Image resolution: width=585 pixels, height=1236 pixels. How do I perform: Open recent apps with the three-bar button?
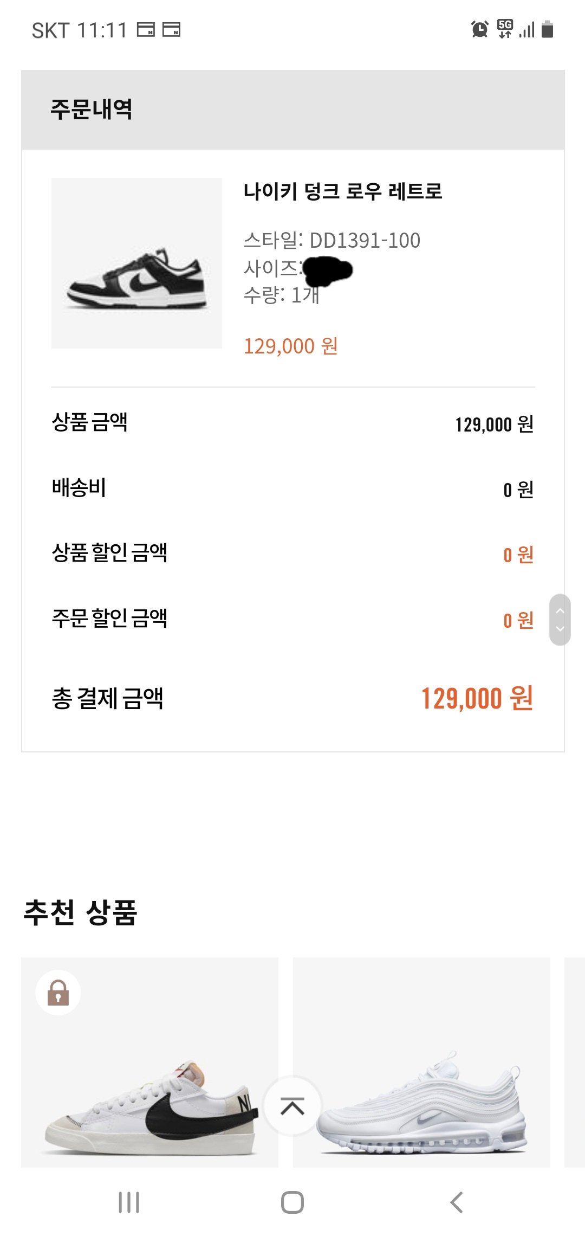coord(129,1202)
